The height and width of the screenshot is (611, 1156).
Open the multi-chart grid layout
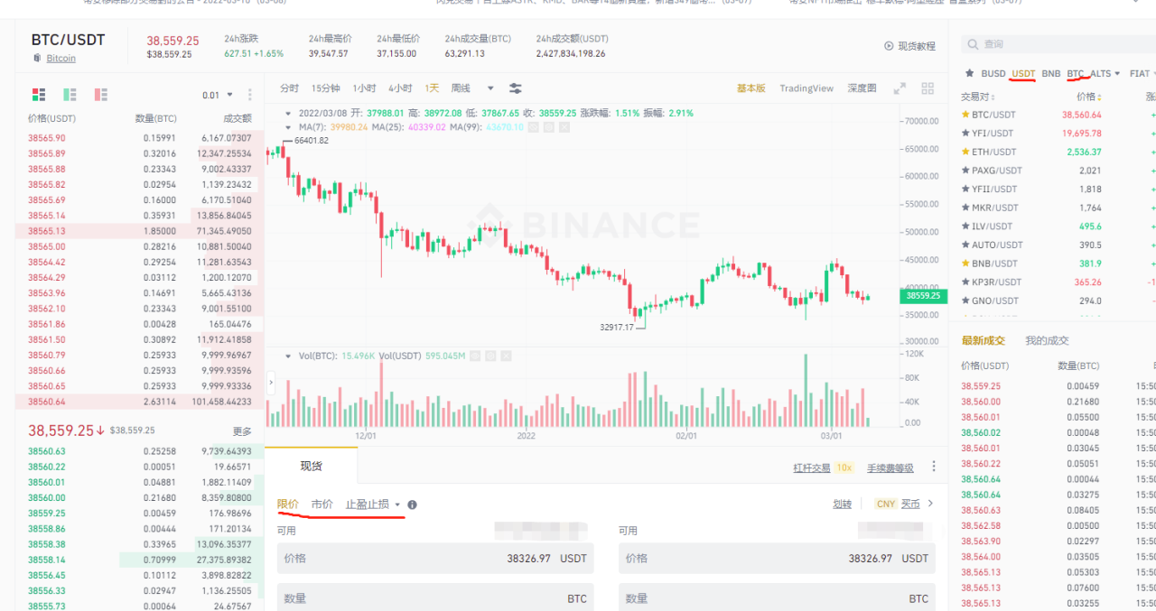click(x=928, y=88)
